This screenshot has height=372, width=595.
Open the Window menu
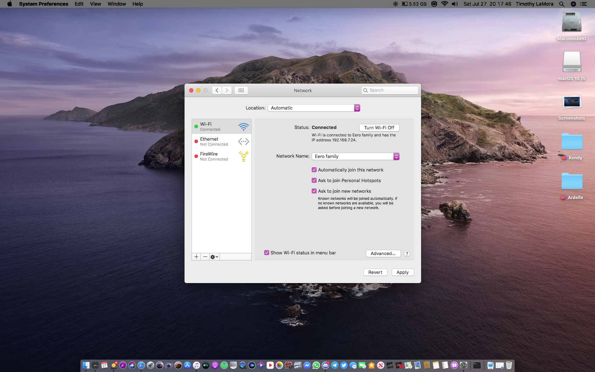click(117, 4)
